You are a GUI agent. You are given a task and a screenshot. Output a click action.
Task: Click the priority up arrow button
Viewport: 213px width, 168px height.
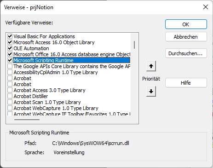point(151,66)
